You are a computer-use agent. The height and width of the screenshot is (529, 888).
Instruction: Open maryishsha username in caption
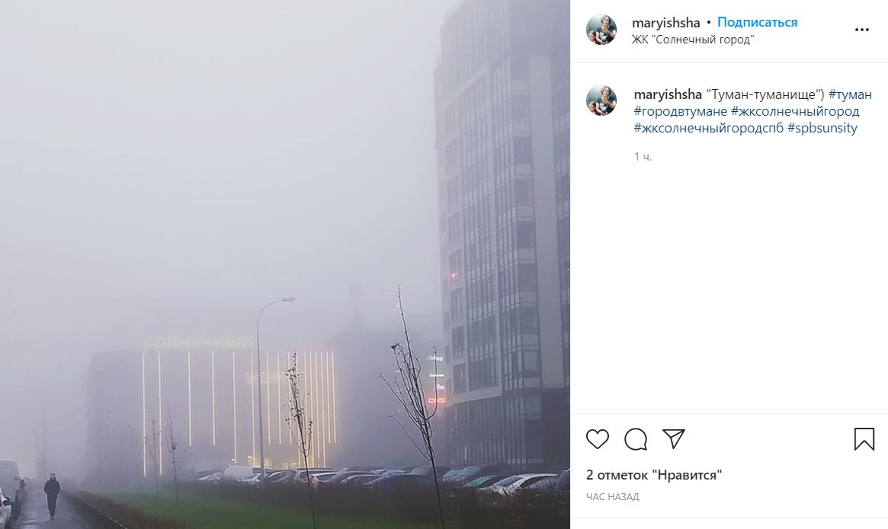pos(668,94)
